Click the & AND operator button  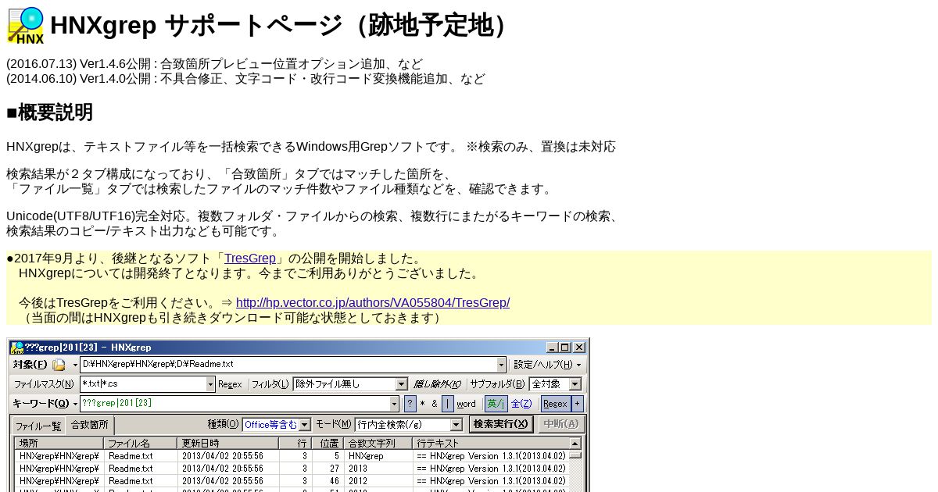coord(435,404)
